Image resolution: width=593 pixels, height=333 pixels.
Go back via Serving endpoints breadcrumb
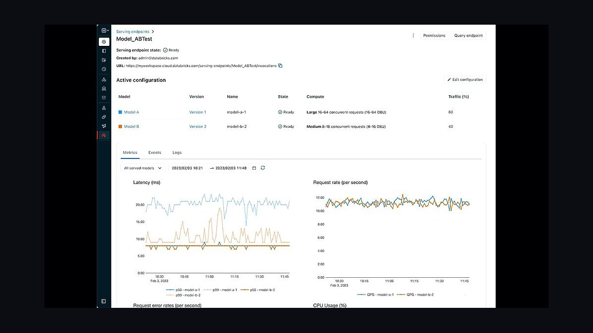pyautogui.click(x=132, y=32)
